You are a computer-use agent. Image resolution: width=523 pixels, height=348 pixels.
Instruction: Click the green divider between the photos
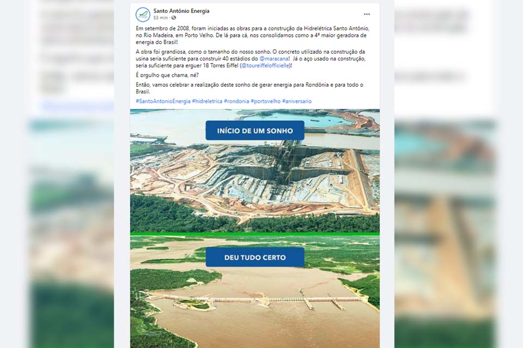[255, 234]
